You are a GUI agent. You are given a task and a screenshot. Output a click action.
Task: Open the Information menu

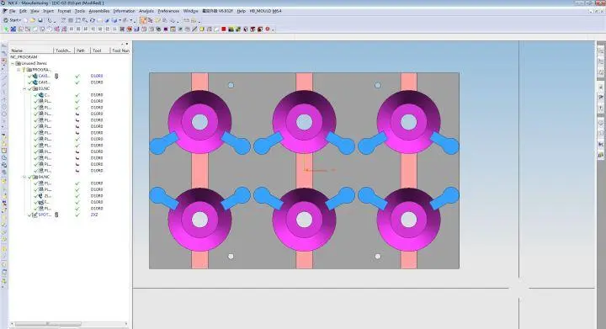[x=124, y=11]
